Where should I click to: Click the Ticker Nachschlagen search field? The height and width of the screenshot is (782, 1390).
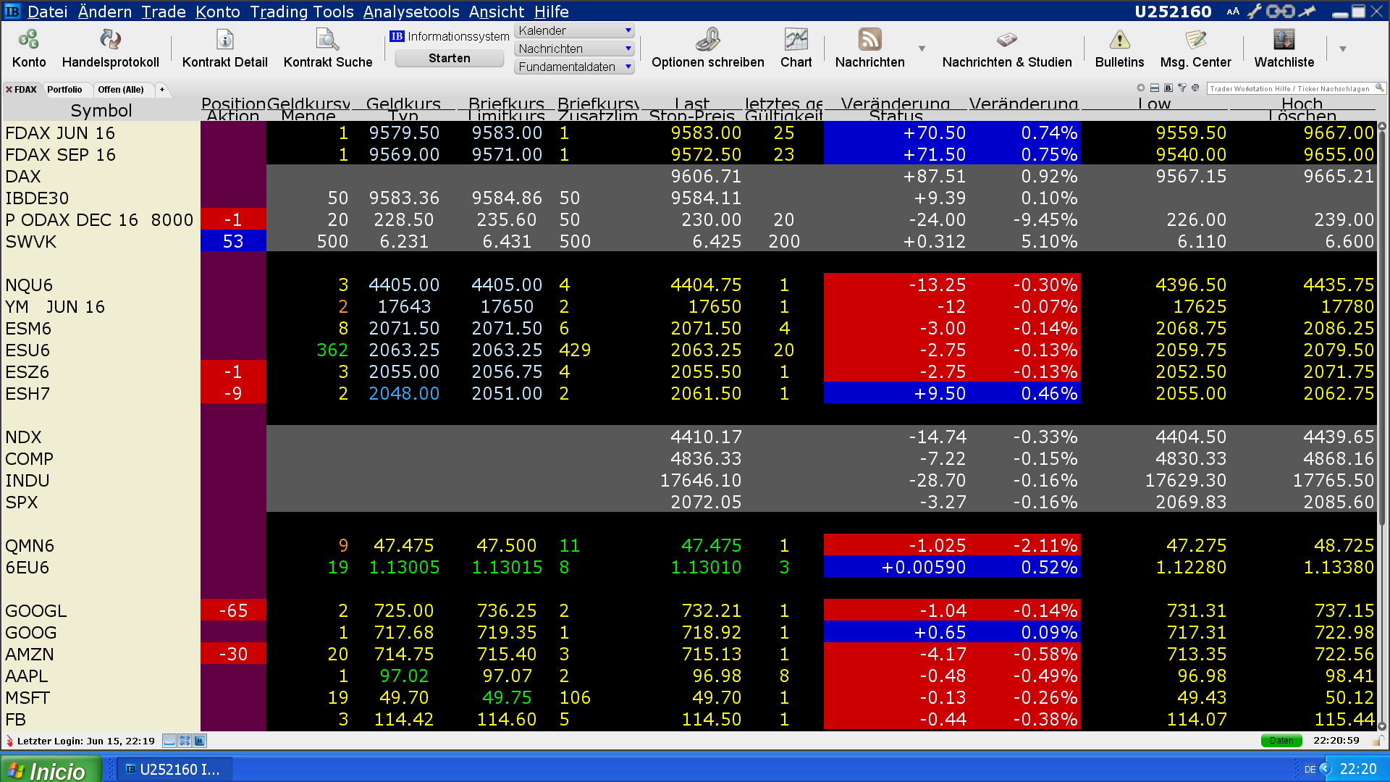point(1289,88)
